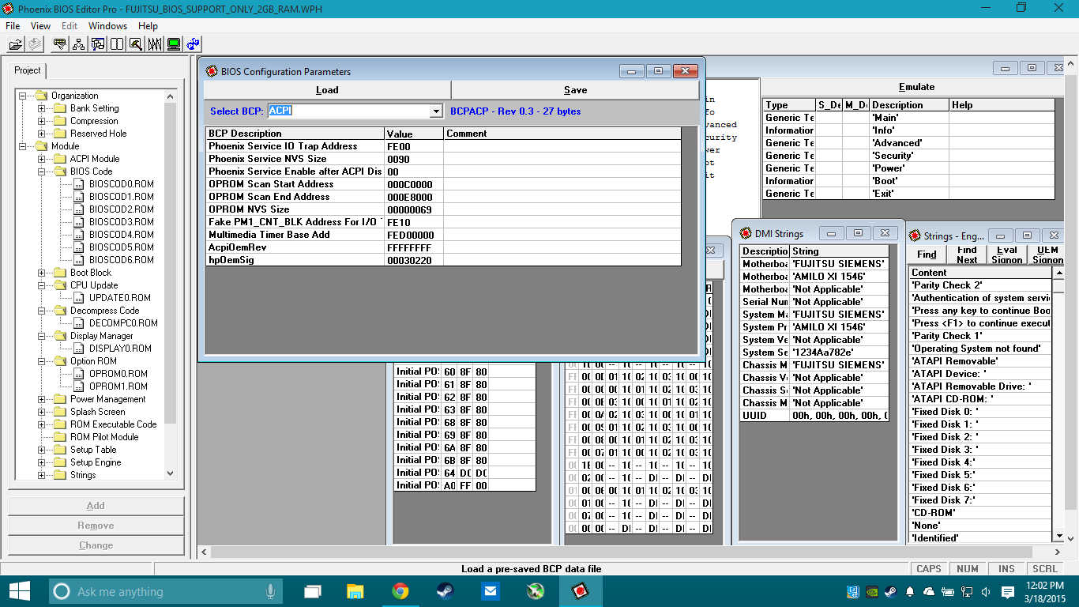Expand the ACPI Module node
The image size is (1079, 607).
point(41,159)
